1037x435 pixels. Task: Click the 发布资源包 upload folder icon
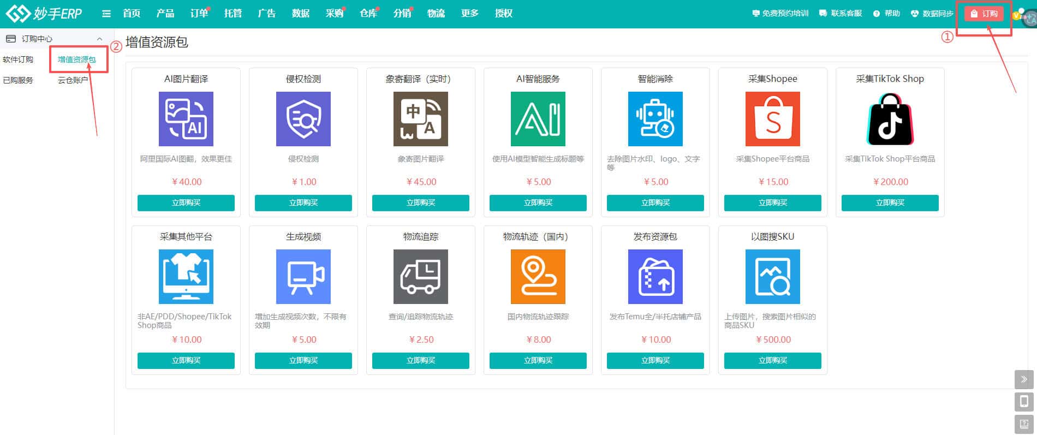click(655, 277)
